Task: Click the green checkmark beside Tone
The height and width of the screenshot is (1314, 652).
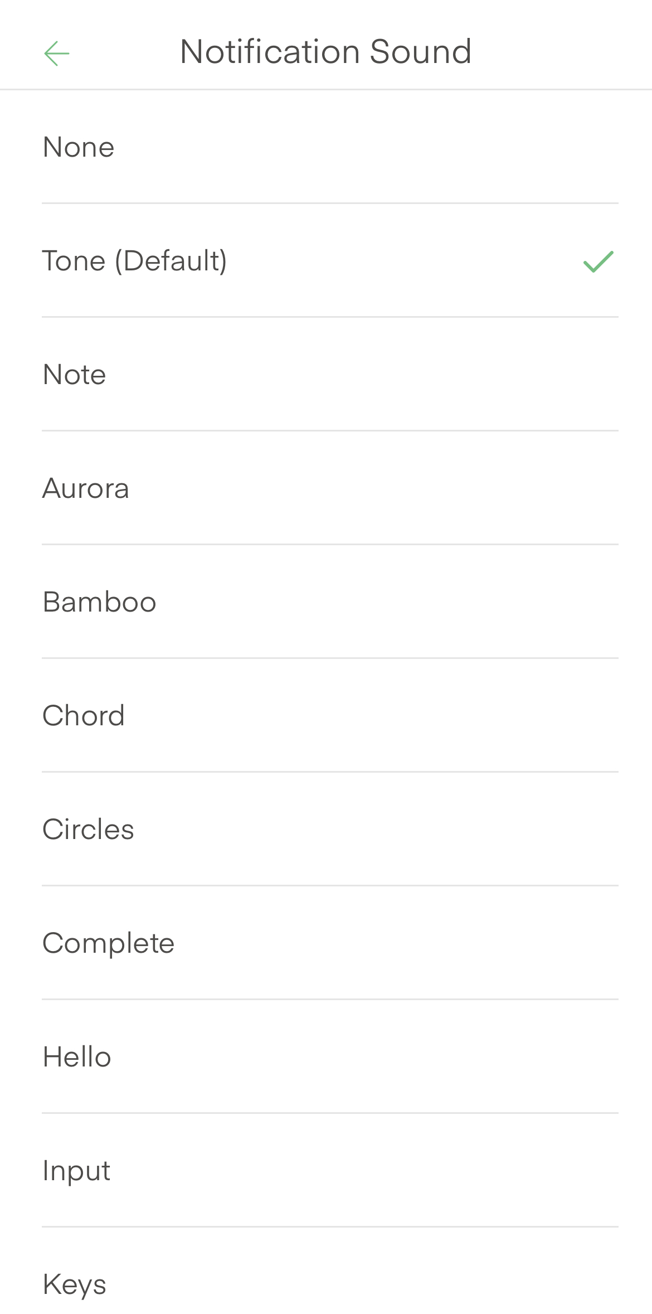Action: coord(598,261)
